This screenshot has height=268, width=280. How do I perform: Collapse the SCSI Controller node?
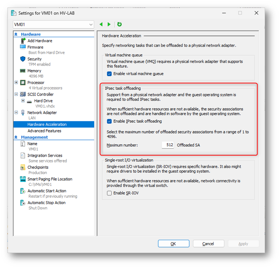[16, 94]
